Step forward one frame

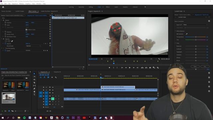click(x=134, y=68)
